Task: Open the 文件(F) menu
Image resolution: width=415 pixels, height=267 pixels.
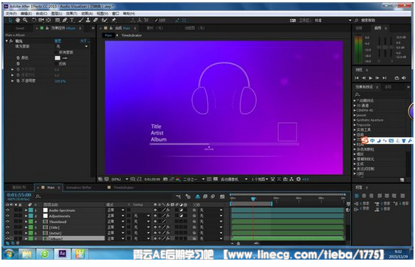Action: click(11, 13)
